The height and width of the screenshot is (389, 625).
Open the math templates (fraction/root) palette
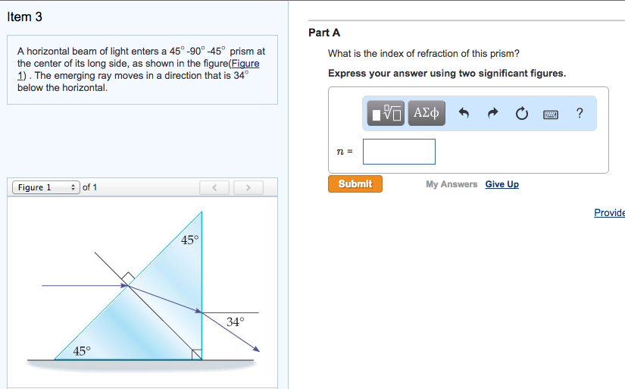click(x=387, y=114)
